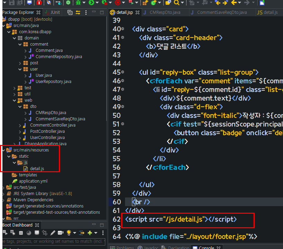Click the New Java Class green C icon
This screenshot has width=283, height=249.
pos(153,2)
